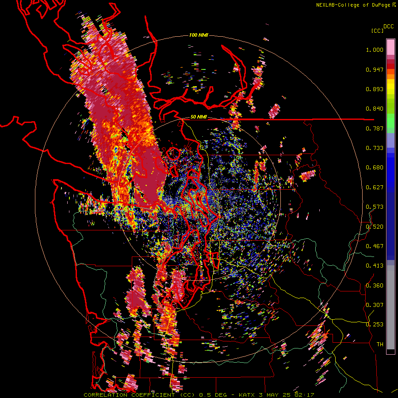This screenshot has height=398, width=398.
Task: Click the 0.520 legend value
Action: coord(375,227)
